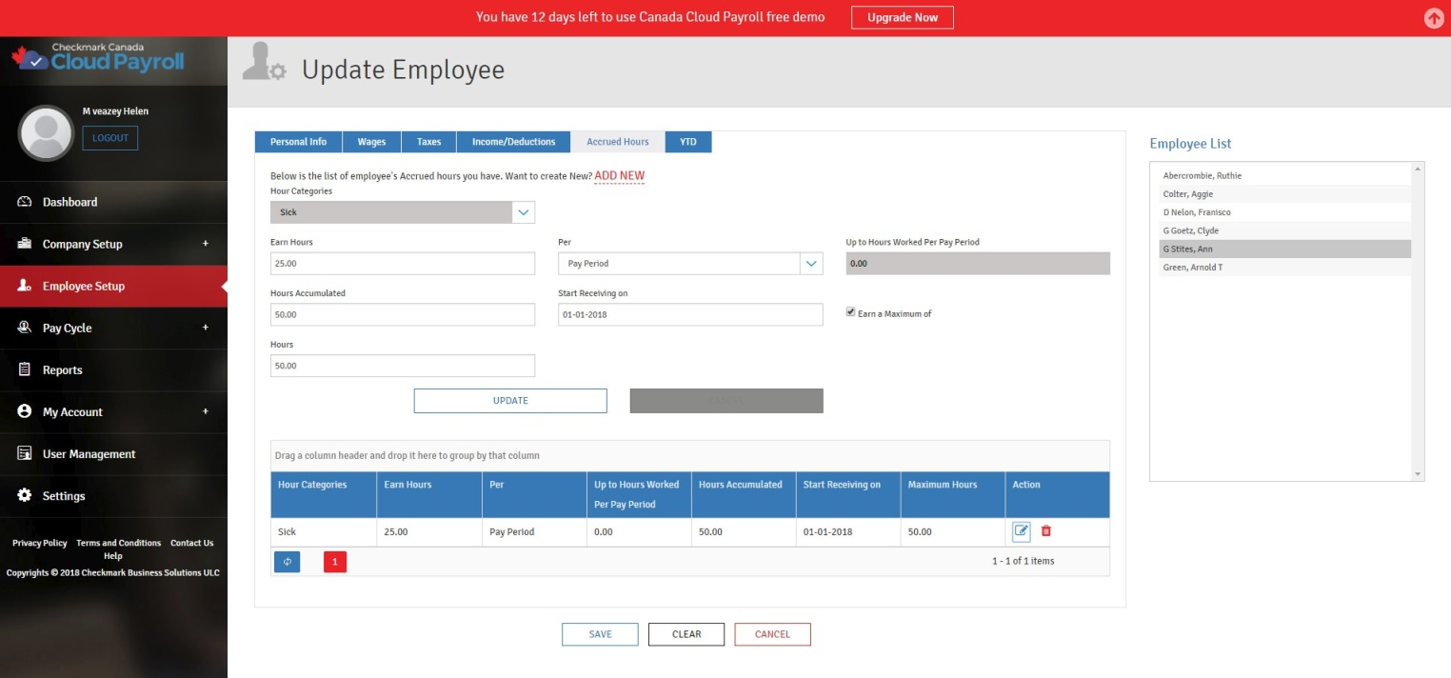Click the edit icon in Sick row

[1022, 530]
